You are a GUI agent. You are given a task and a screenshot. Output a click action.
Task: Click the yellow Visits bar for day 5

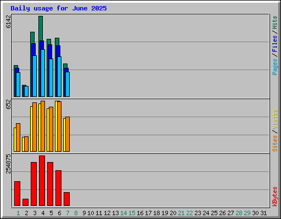tap(48, 130)
